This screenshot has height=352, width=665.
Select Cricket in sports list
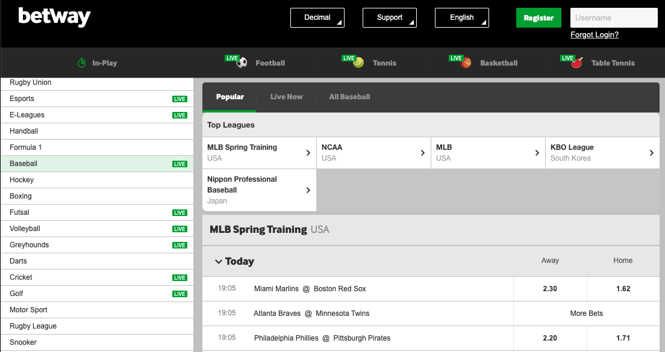tap(97, 277)
